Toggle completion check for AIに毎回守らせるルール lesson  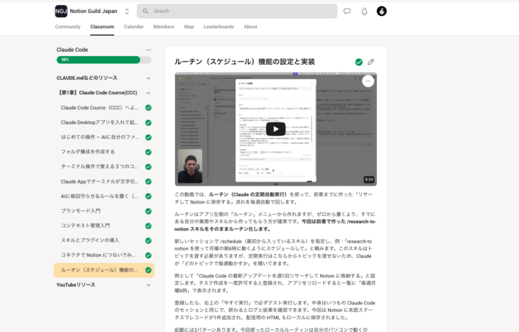(x=148, y=197)
